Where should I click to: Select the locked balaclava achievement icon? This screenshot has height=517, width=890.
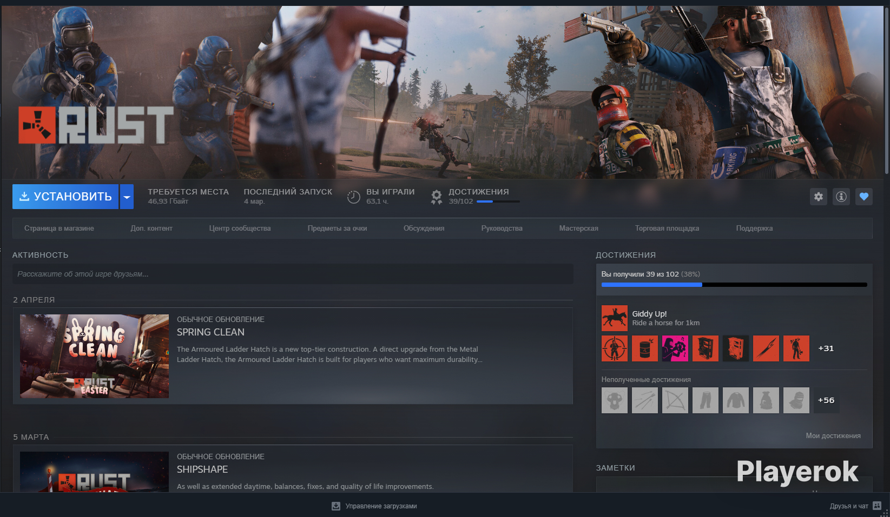pos(796,400)
